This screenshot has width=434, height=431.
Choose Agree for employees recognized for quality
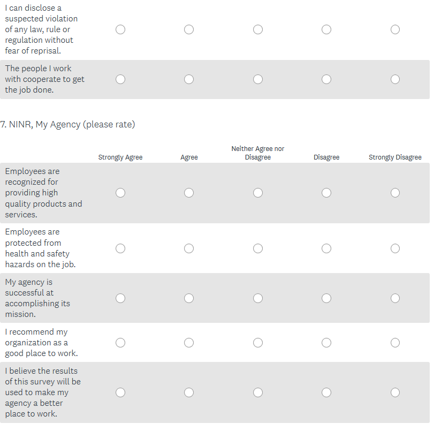point(189,193)
